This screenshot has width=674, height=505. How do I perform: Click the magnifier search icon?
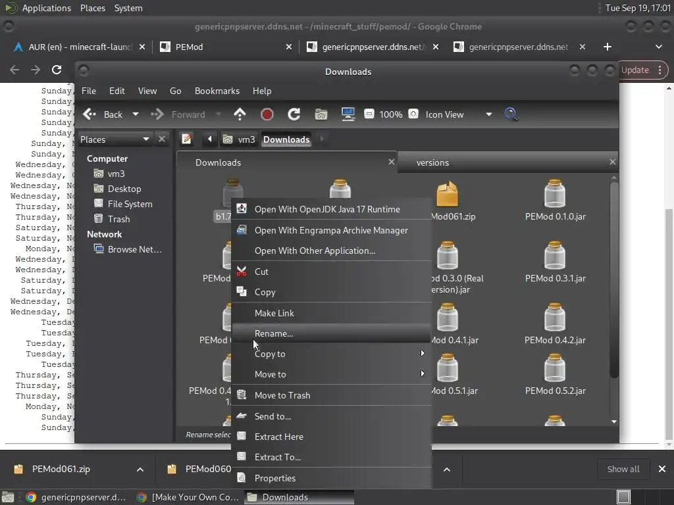(x=511, y=114)
